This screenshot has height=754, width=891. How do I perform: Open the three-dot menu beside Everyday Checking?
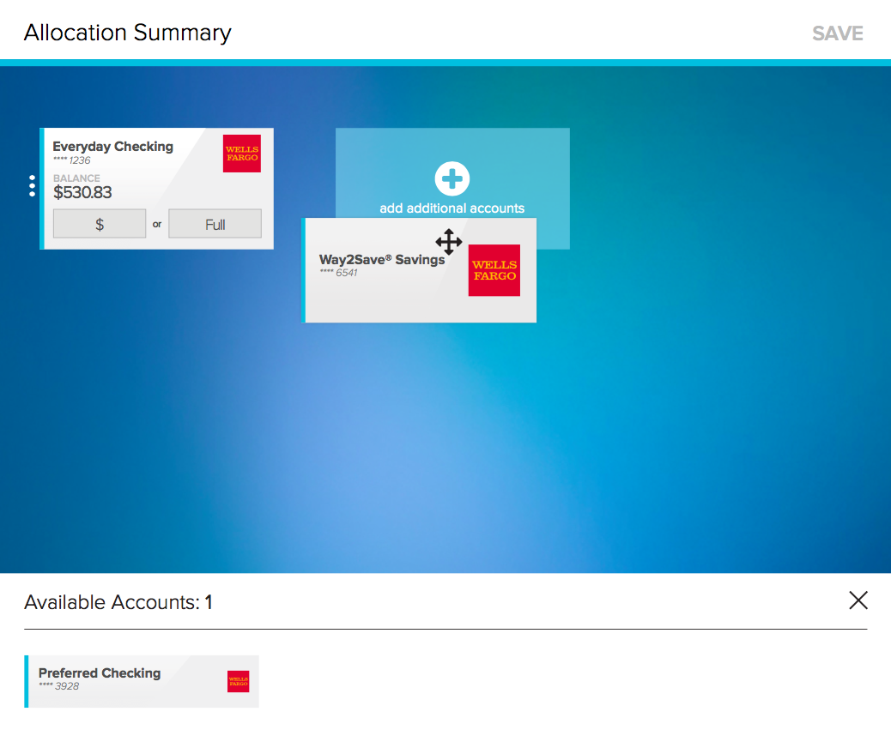[32, 186]
